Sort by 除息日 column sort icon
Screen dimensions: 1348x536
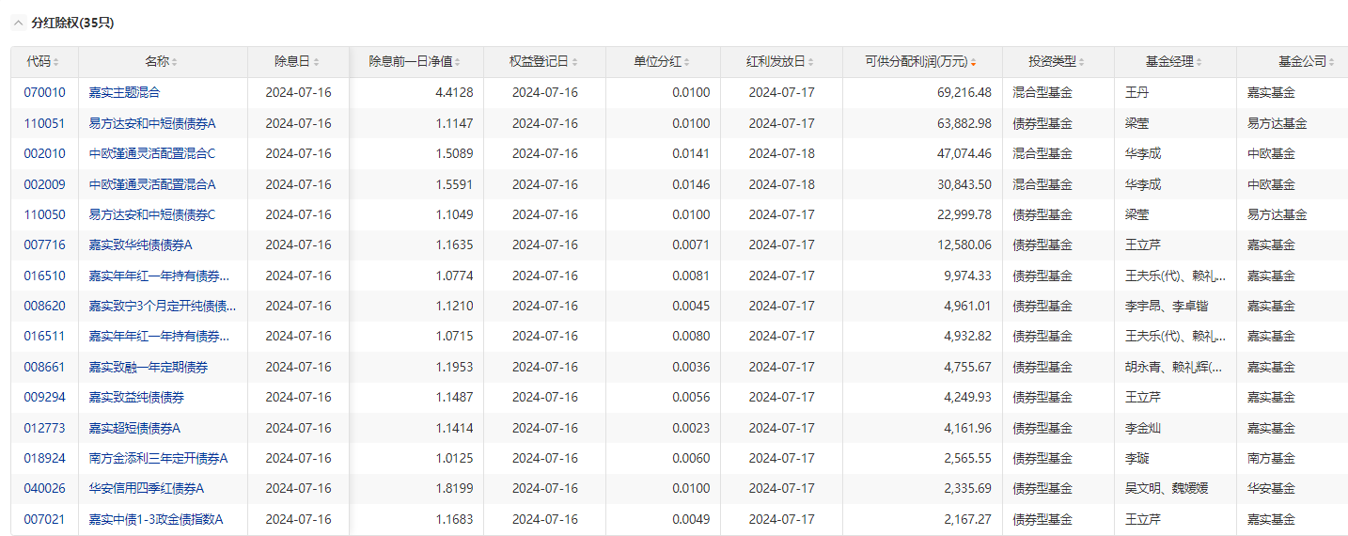(317, 62)
